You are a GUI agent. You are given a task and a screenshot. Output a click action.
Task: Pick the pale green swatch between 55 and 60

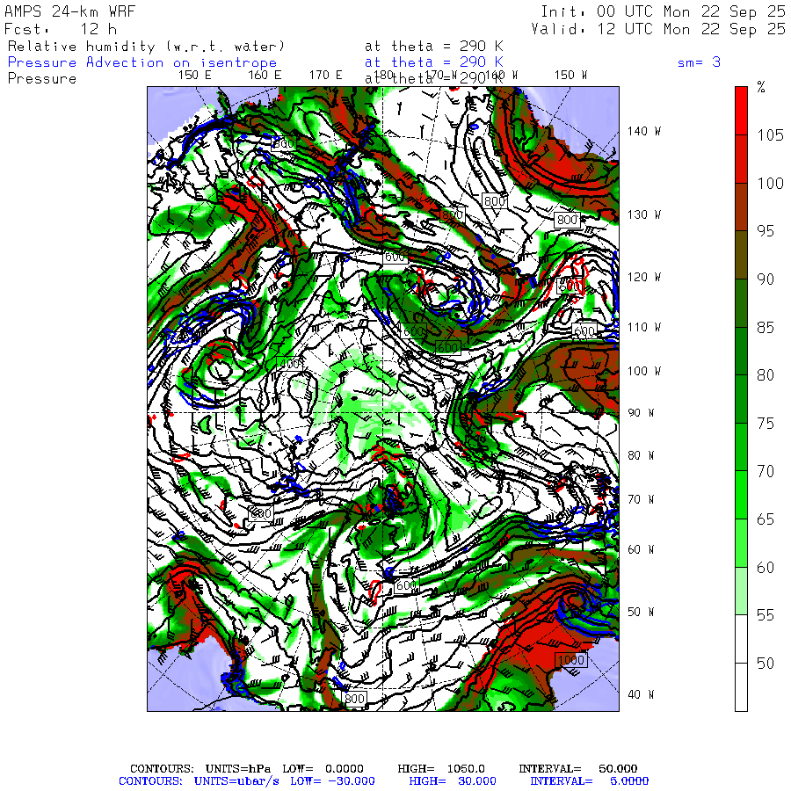click(742, 591)
